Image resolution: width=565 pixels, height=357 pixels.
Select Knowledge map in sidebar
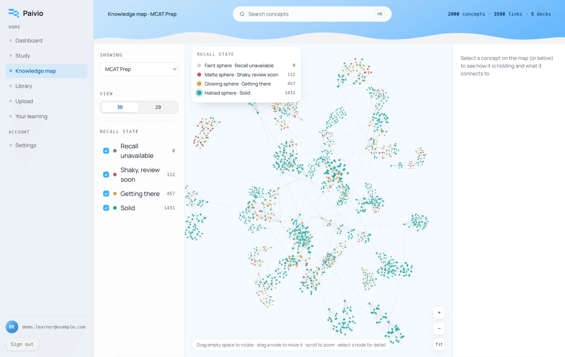point(47,71)
